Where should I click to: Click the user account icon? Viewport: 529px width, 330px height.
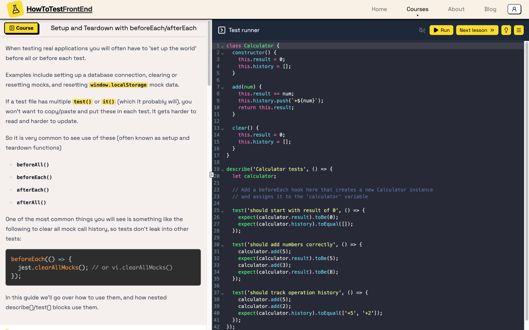pos(514,9)
